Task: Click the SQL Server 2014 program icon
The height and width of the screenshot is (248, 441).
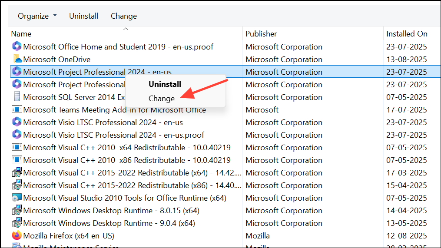Action: [x=17, y=97]
